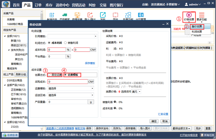Click the 价格估算 yen icon
The height and width of the screenshot is (139, 216).
pyautogui.click(x=189, y=15)
